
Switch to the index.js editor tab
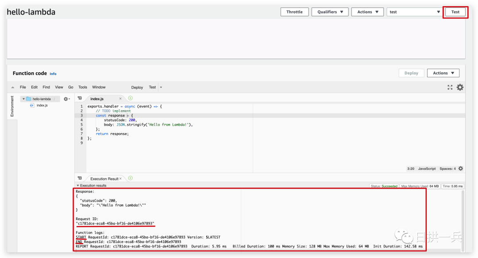[x=97, y=99]
